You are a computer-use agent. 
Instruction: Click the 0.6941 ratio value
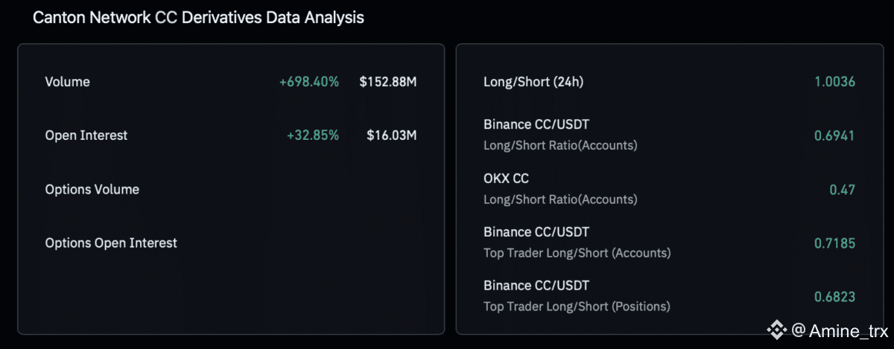834,135
